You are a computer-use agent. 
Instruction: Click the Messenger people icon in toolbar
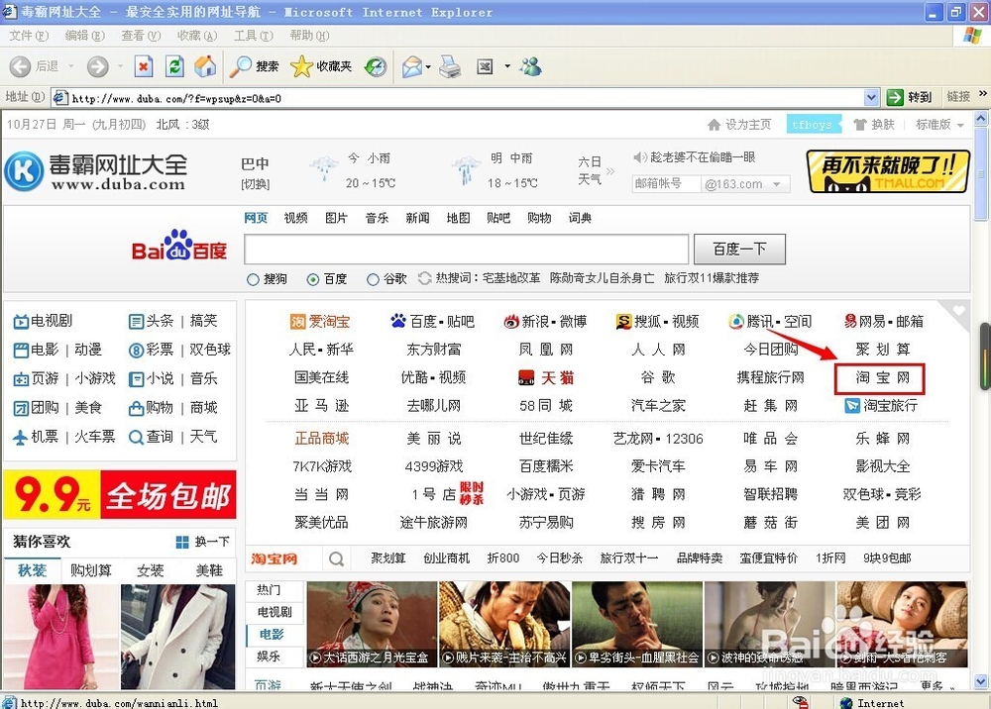point(531,66)
